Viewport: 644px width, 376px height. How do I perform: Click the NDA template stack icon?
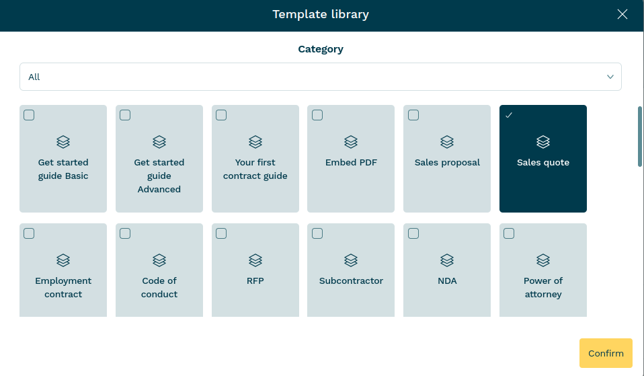pyautogui.click(x=447, y=260)
